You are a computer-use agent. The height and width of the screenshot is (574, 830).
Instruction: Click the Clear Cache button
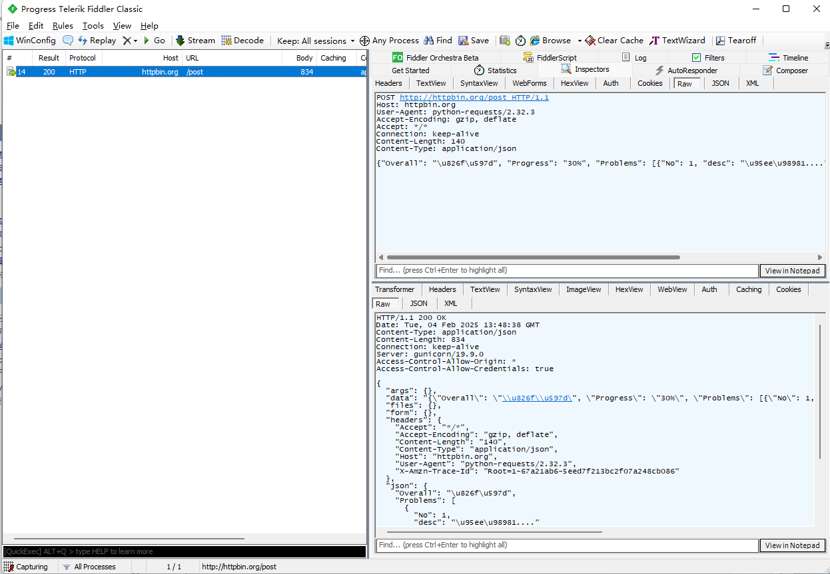click(x=614, y=41)
